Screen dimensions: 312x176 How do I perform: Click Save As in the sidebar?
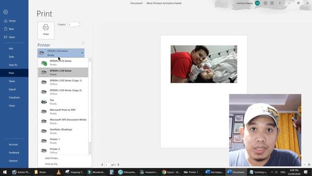(x=14, y=65)
